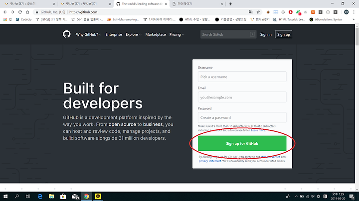
Task: Open a new browser tab
Action: pos(230,4)
